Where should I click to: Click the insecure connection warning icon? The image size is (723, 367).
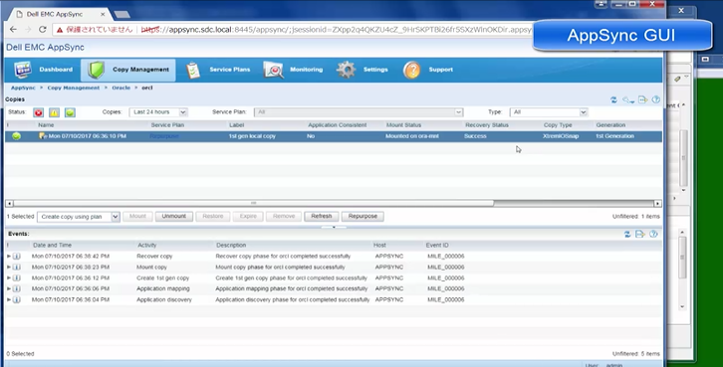60,30
